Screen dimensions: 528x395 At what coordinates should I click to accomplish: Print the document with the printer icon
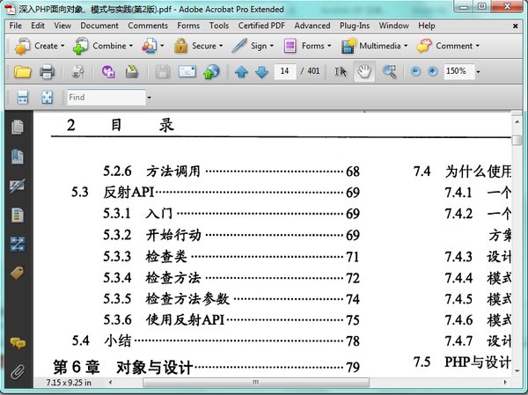point(47,72)
